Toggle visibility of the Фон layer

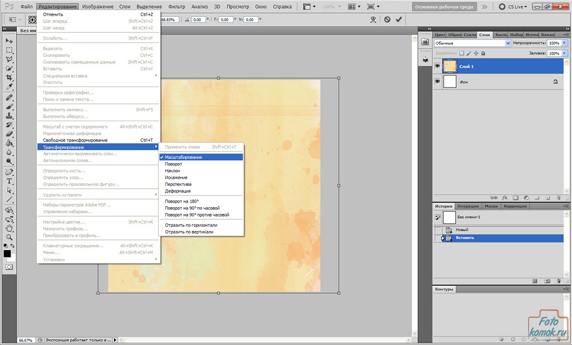point(437,82)
